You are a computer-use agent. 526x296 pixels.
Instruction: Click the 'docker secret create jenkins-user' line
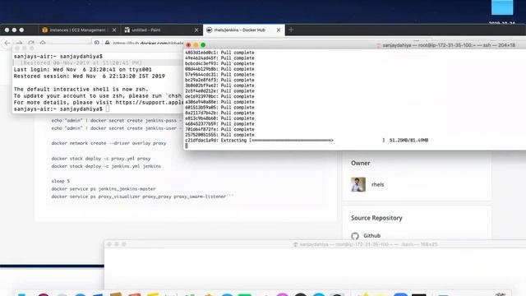116,128
